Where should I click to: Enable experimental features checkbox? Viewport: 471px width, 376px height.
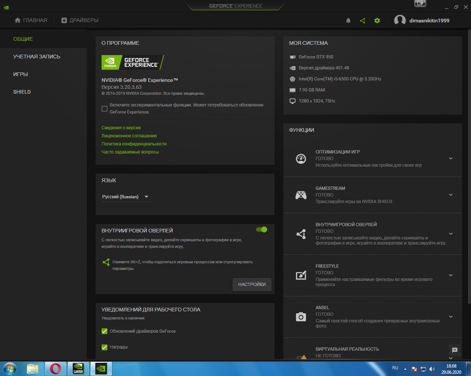coord(105,109)
